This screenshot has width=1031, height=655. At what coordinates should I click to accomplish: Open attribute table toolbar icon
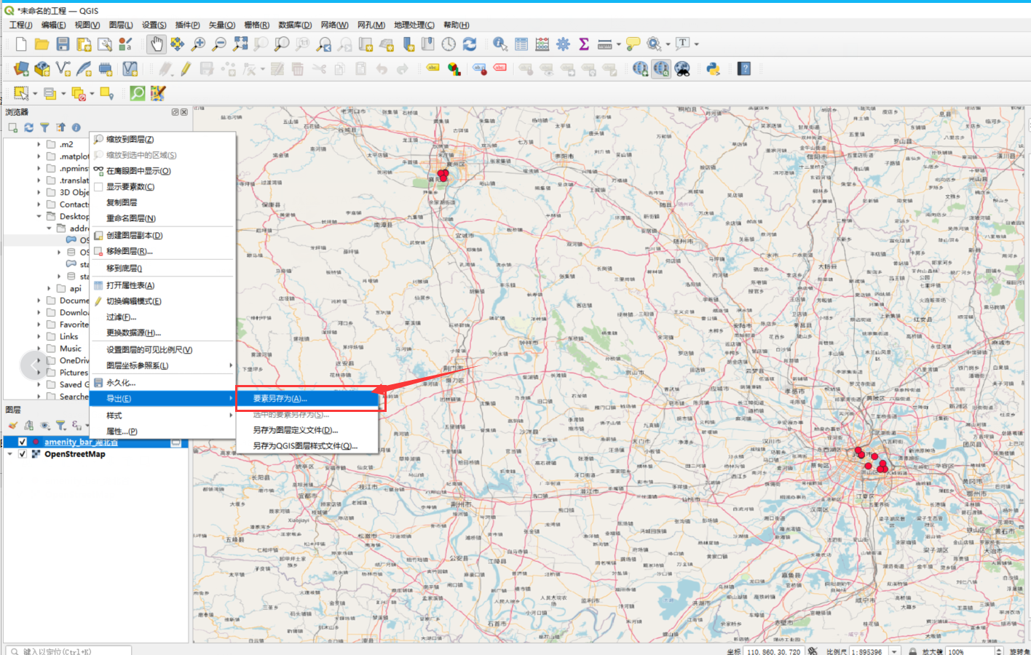tap(521, 44)
